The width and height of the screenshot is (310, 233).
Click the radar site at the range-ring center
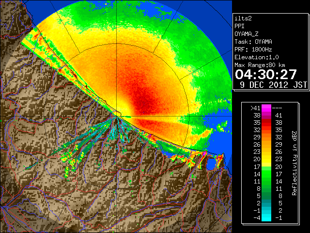[117, 116]
